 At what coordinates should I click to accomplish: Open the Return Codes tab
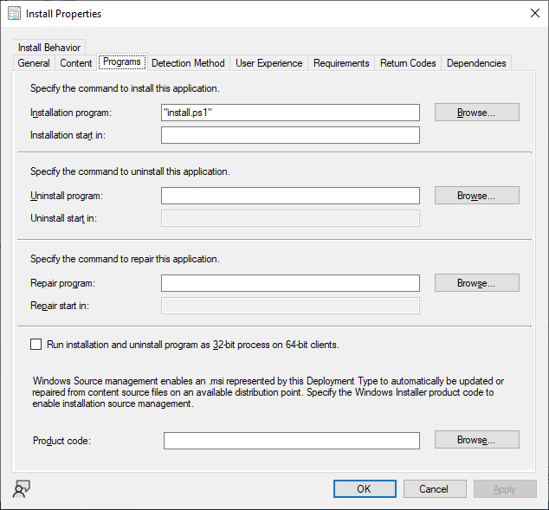(408, 63)
